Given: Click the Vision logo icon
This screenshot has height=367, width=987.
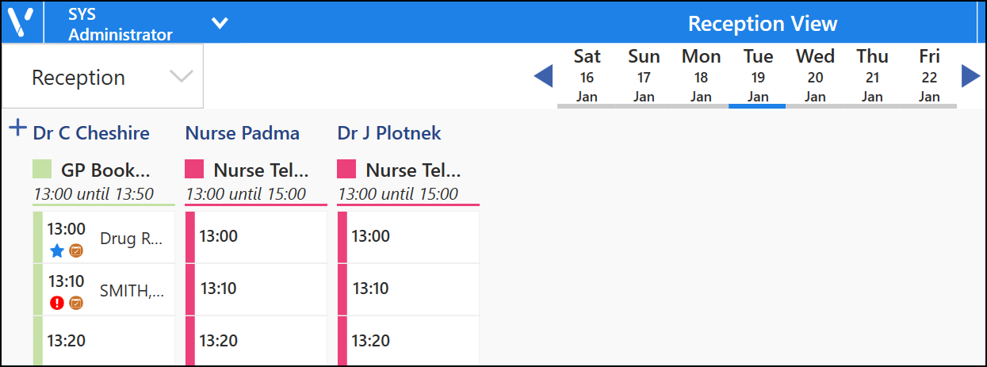Looking at the screenshot, I should coord(21,22).
